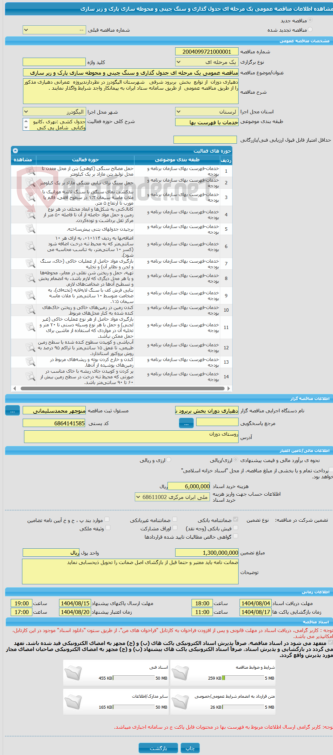
Task: Open the view icon for activity row 5
Action: (30, 229)
